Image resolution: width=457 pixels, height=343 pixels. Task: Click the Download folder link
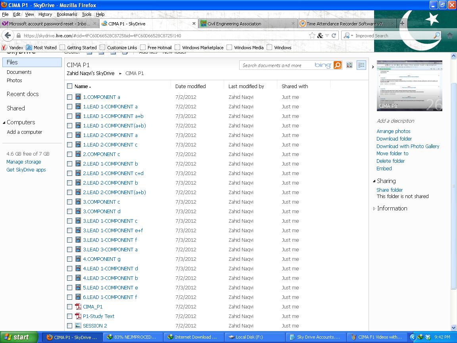394,139
